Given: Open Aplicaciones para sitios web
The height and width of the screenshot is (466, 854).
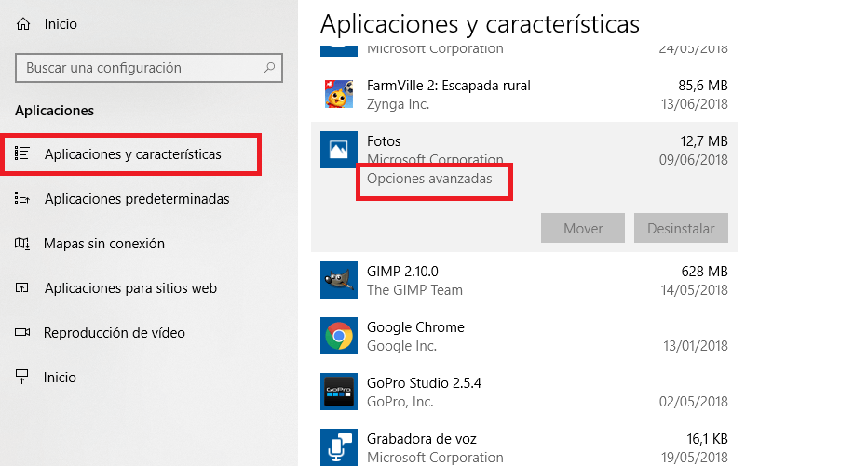Looking at the screenshot, I should point(130,287).
